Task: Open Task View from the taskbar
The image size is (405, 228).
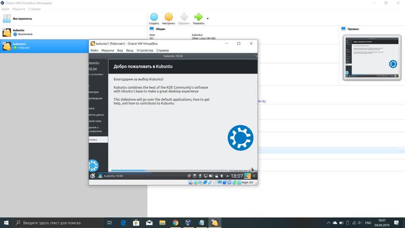Action: 109,222
